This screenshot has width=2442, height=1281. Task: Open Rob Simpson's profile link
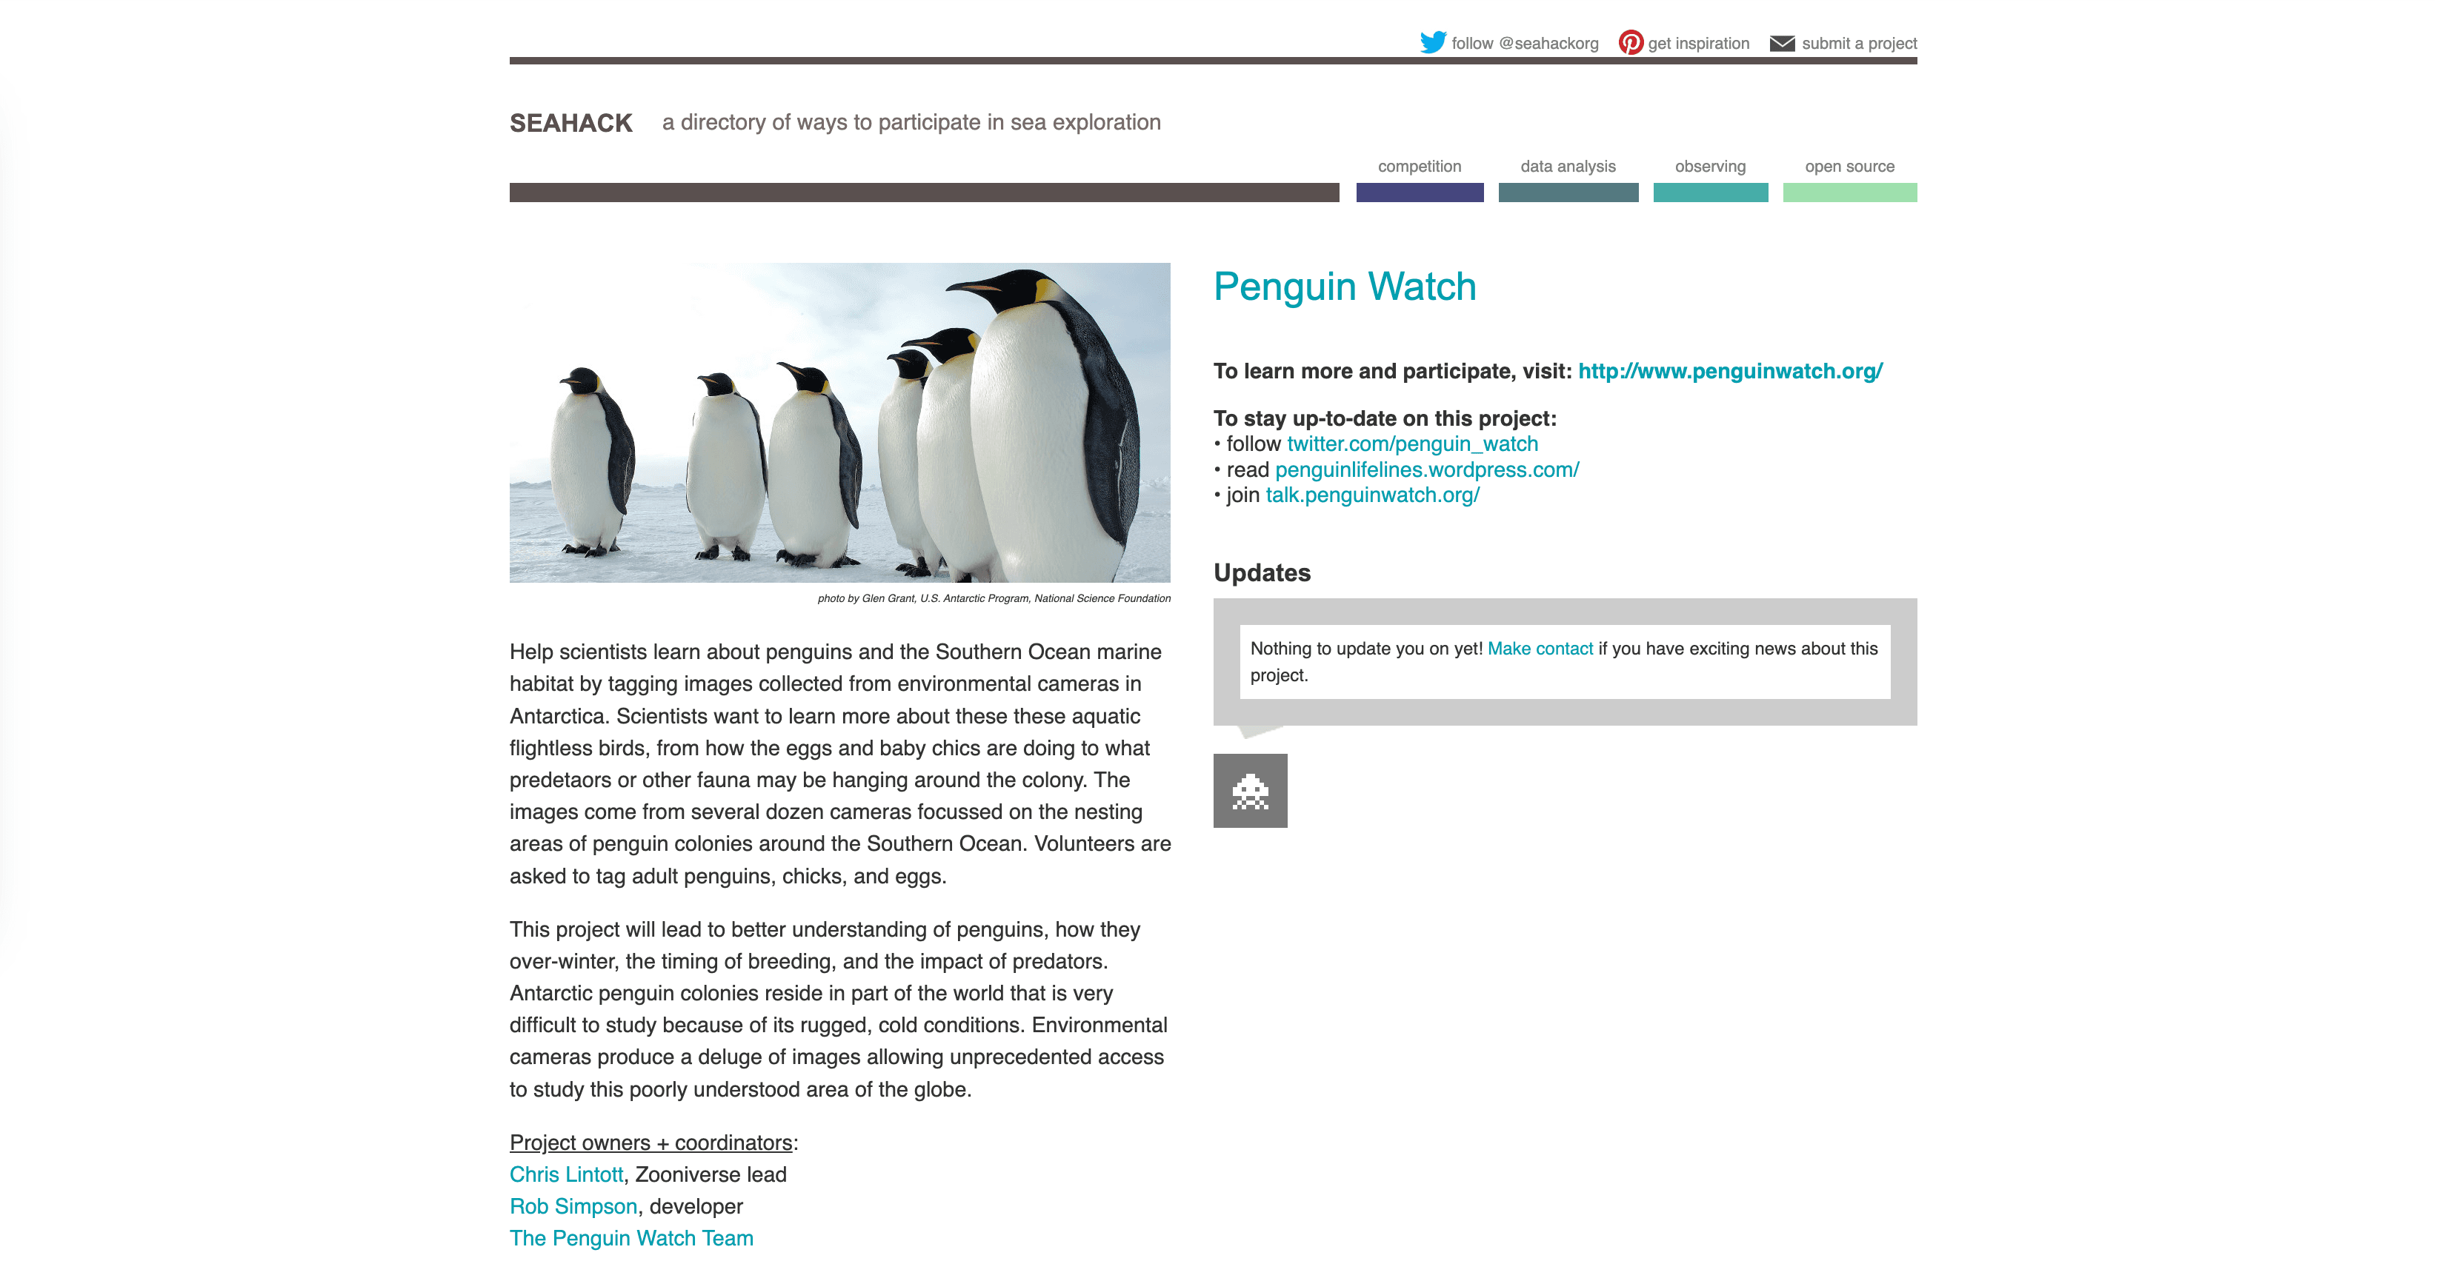pyautogui.click(x=573, y=1206)
